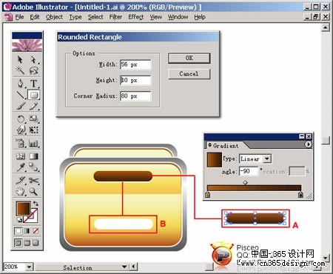This screenshot has height=274, width=333.
Task: Click OK in Rounded Rectangle dialog
Action: 189,59
